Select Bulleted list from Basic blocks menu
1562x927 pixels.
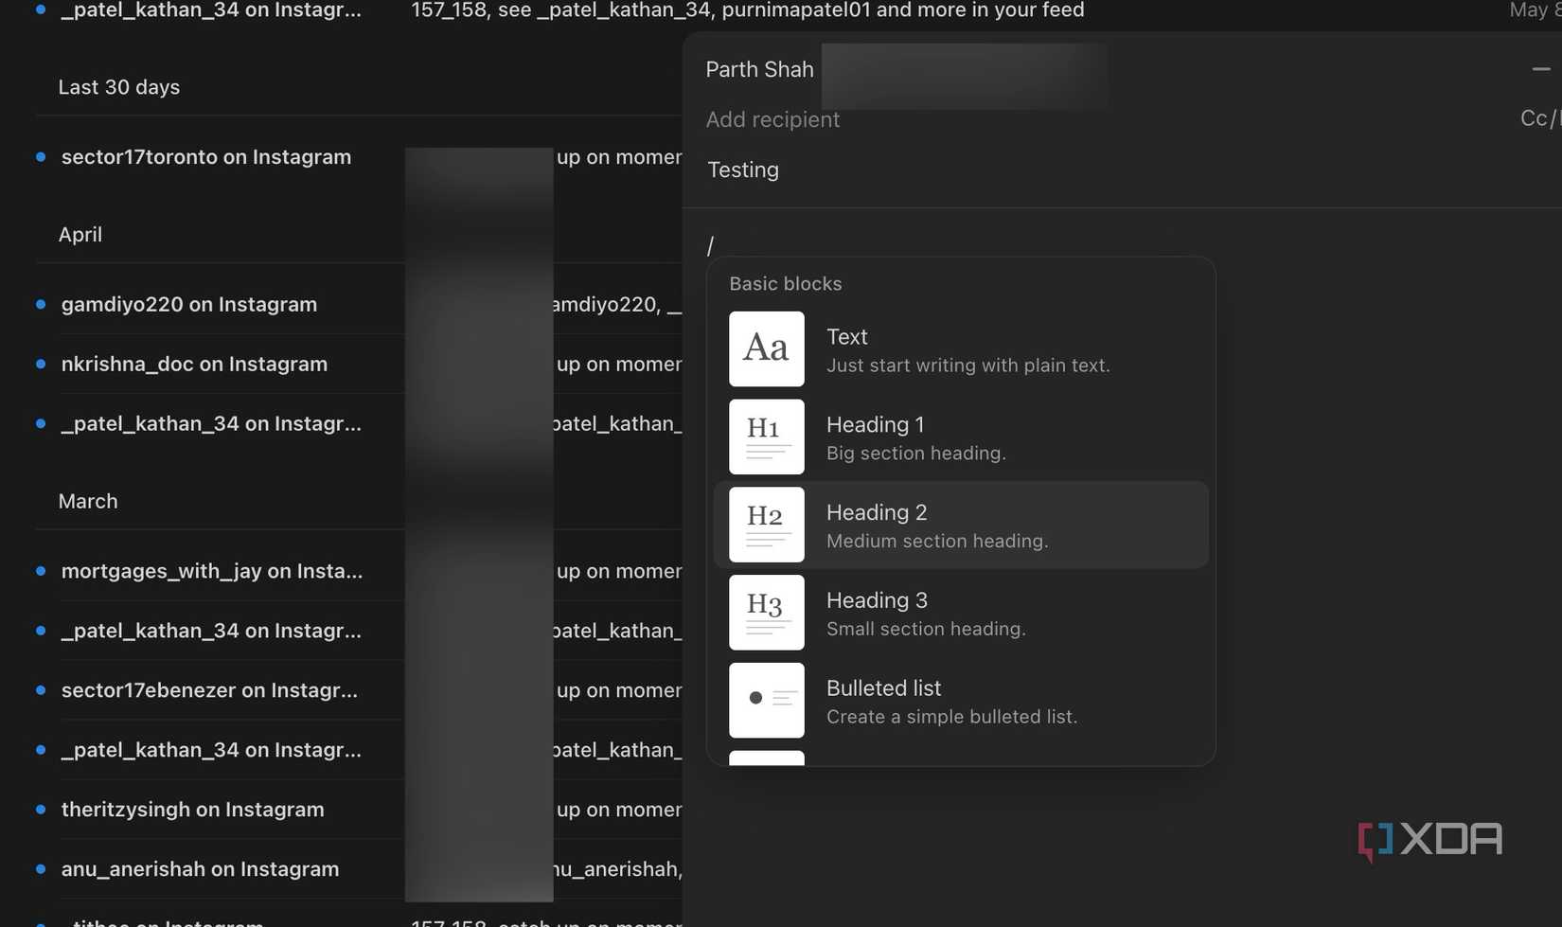click(x=951, y=700)
